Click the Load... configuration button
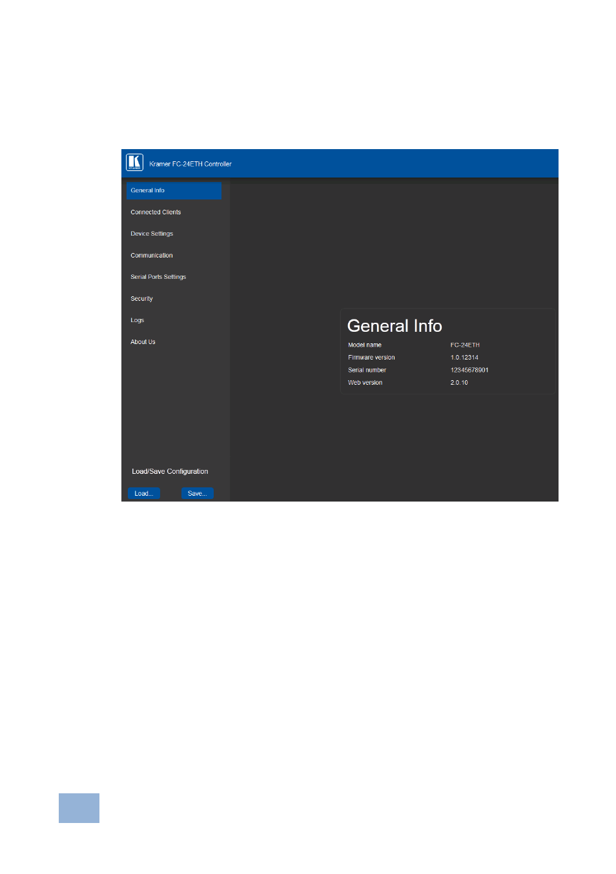This screenshot has width=616, height=874. pyautogui.click(x=143, y=493)
